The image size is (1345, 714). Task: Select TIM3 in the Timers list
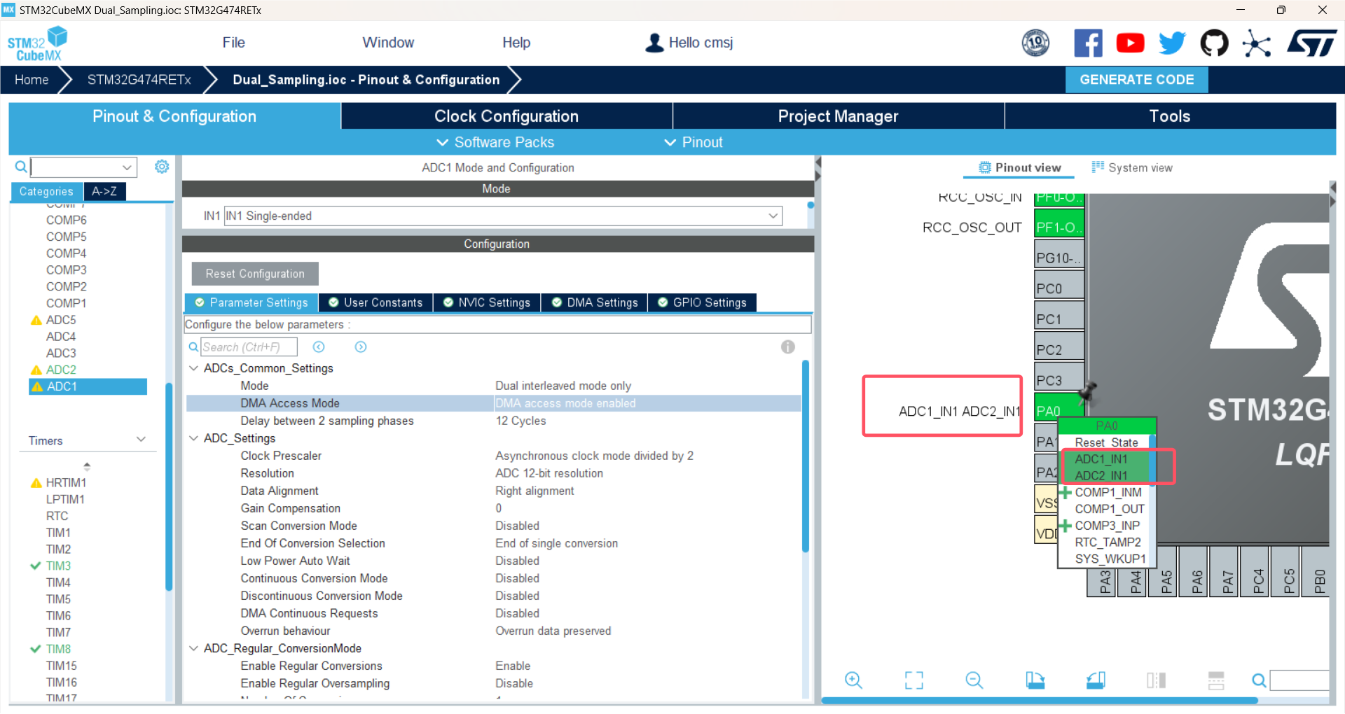(x=58, y=566)
